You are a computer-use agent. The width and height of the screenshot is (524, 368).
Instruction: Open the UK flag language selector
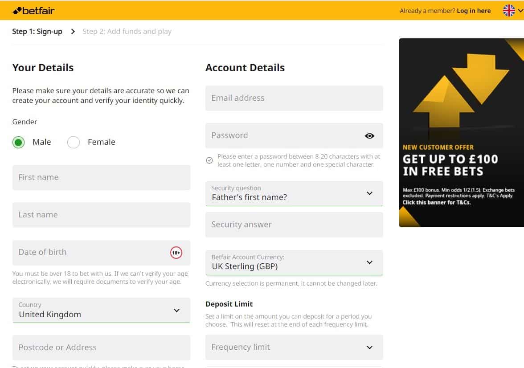point(509,10)
